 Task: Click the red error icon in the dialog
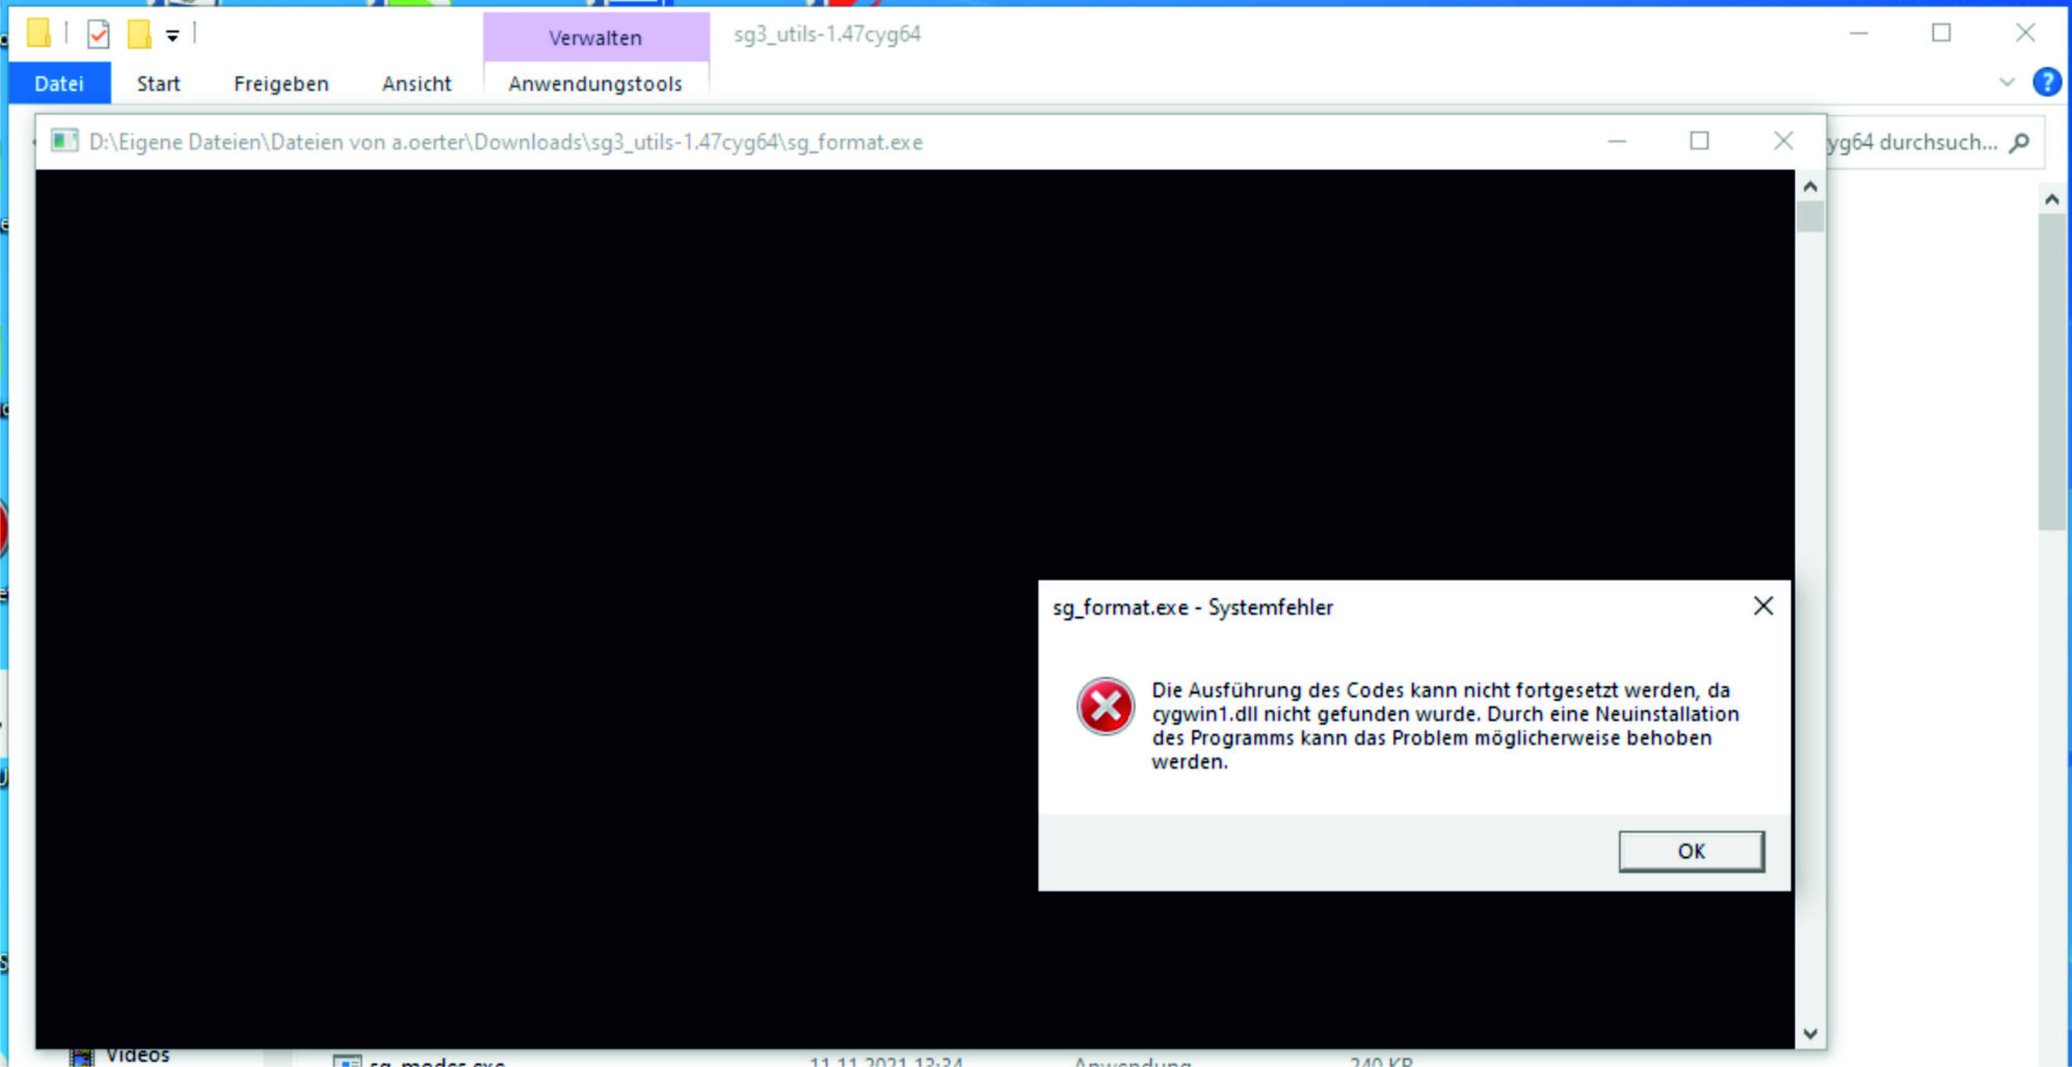click(x=1105, y=707)
